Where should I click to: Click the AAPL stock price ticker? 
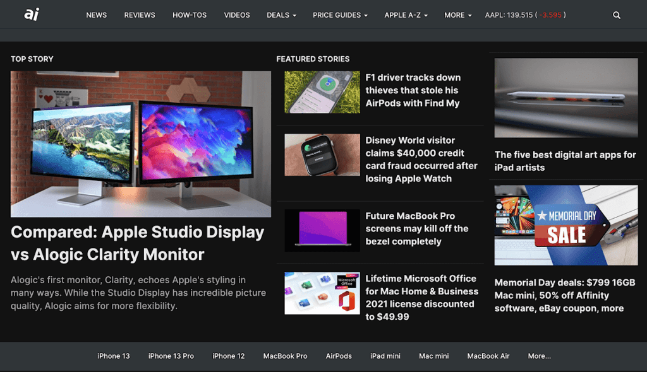525,15
